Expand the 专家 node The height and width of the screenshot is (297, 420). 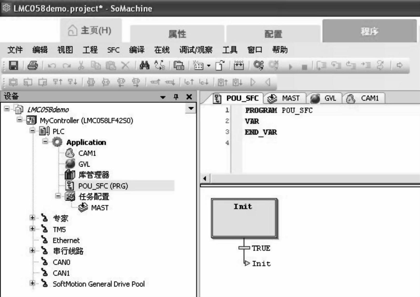point(32,218)
